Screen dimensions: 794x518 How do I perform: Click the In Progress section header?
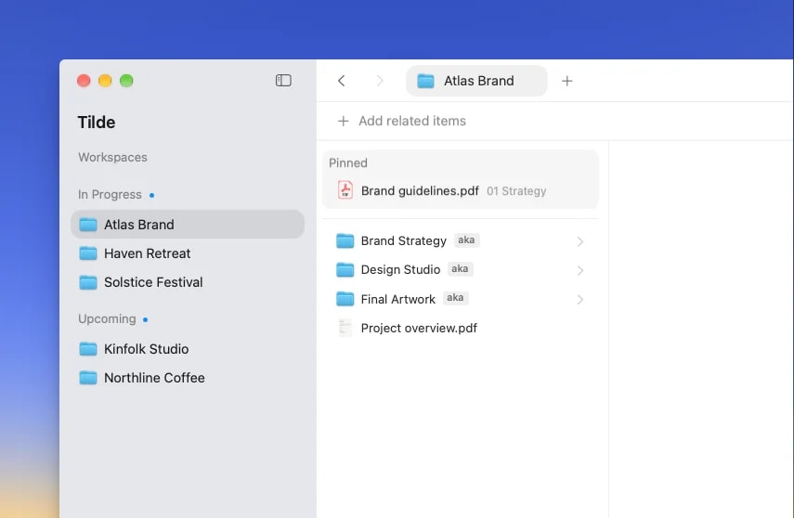[x=110, y=194]
